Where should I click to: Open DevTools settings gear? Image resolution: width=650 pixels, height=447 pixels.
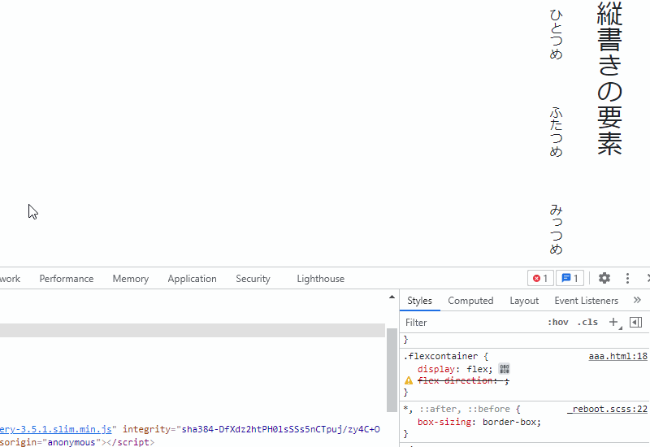[x=604, y=278]
